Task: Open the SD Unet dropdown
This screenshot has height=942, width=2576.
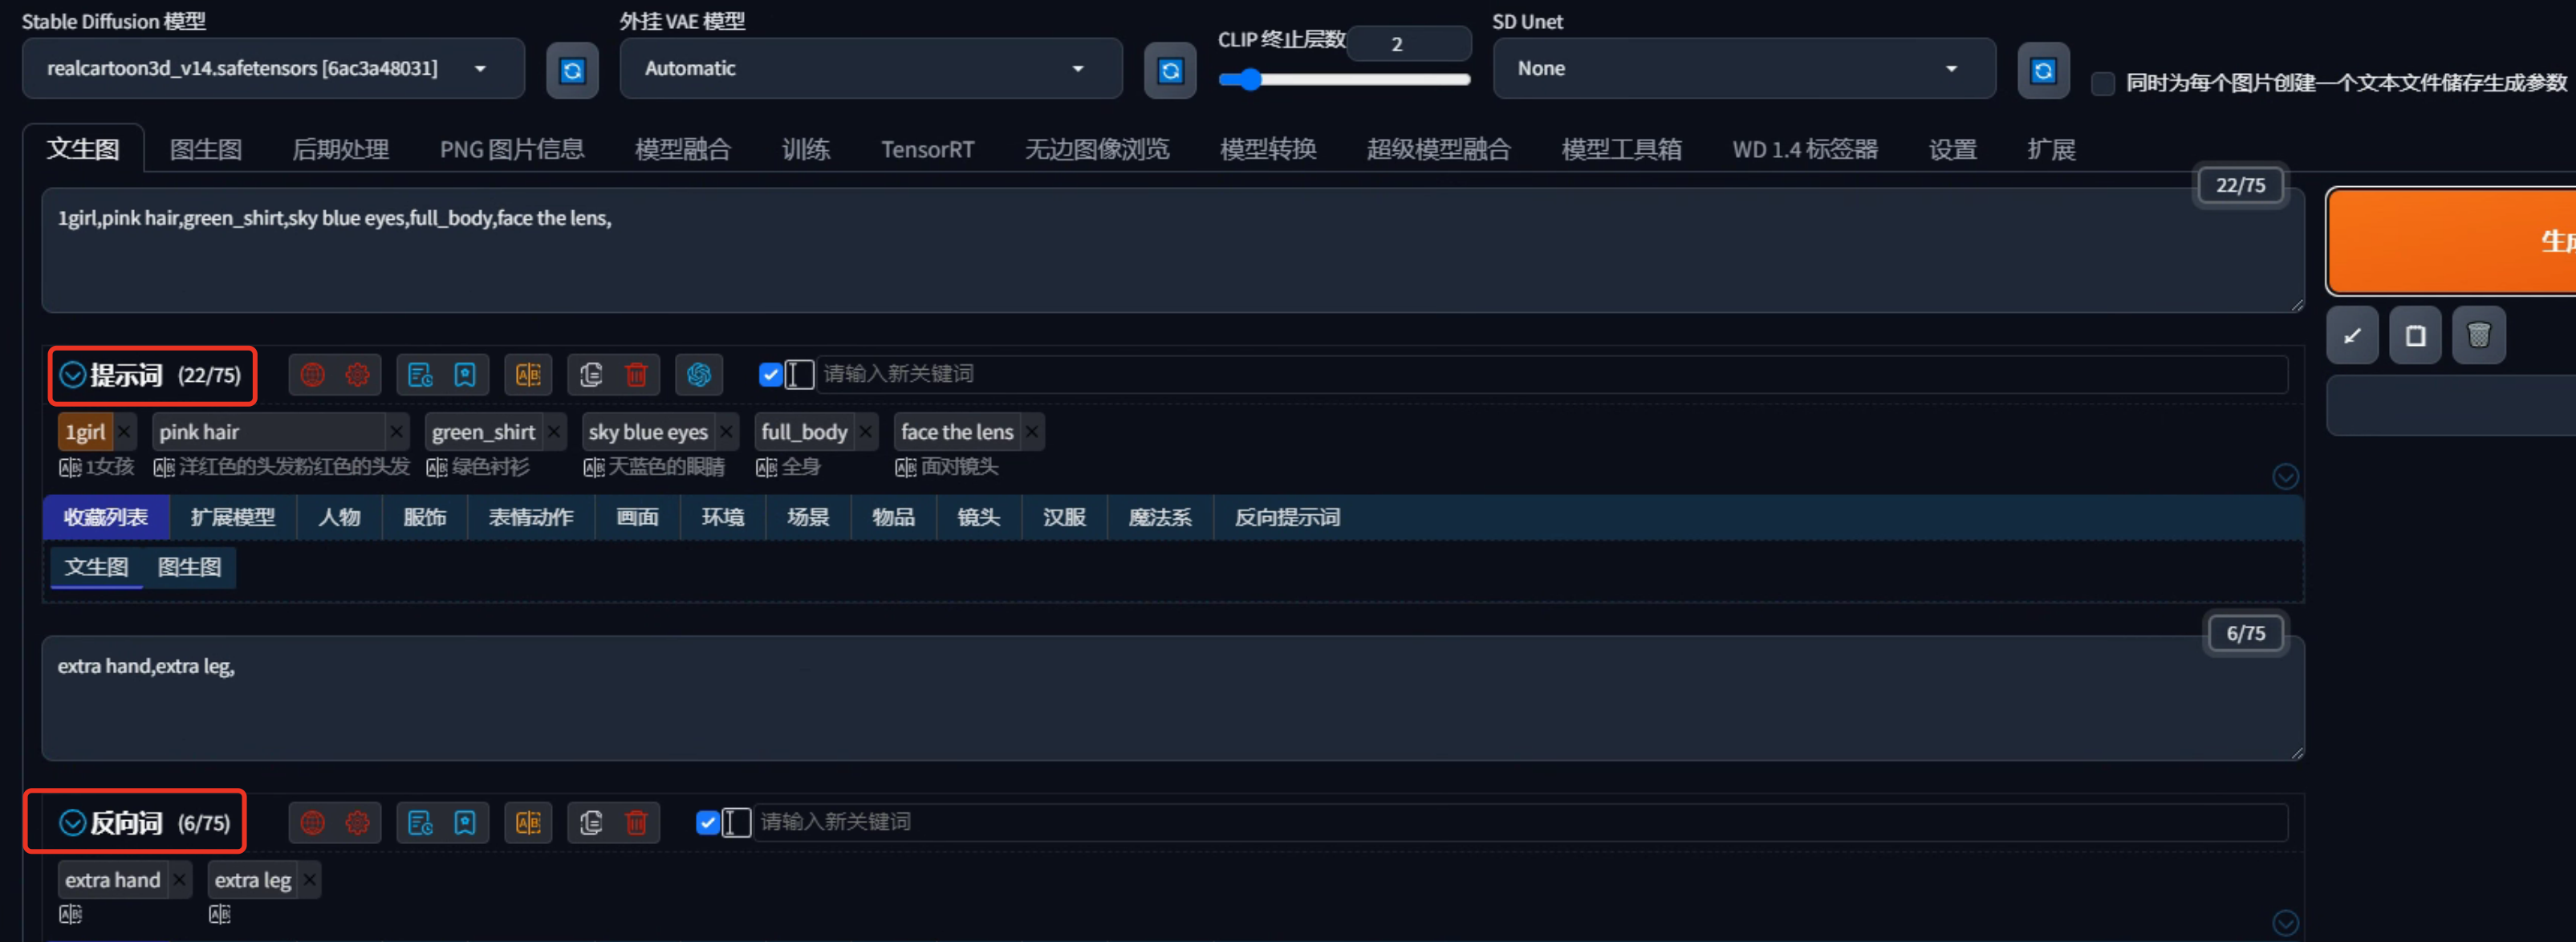Action: 1743,68
